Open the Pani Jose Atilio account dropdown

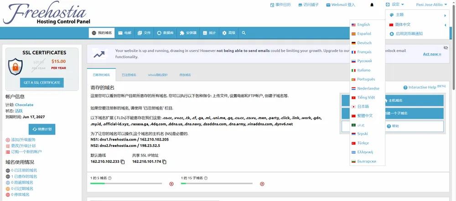432,5
